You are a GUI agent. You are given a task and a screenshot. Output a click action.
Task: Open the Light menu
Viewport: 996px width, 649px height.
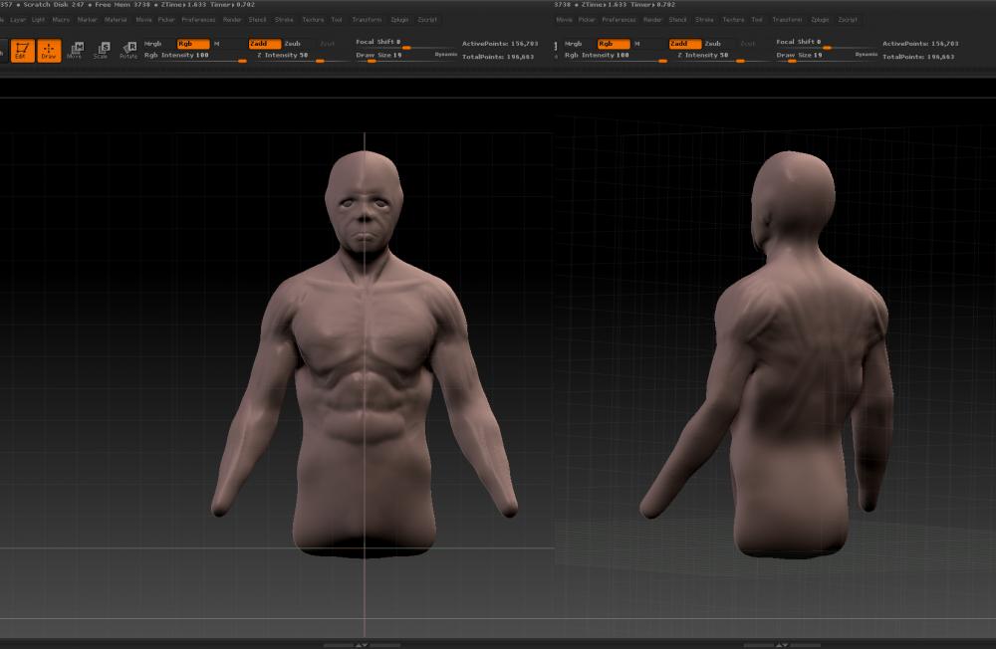(38, 19)
